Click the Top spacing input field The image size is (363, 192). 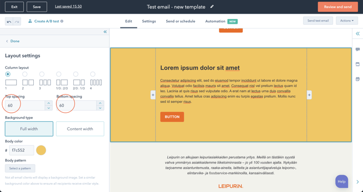coord(25,105)
